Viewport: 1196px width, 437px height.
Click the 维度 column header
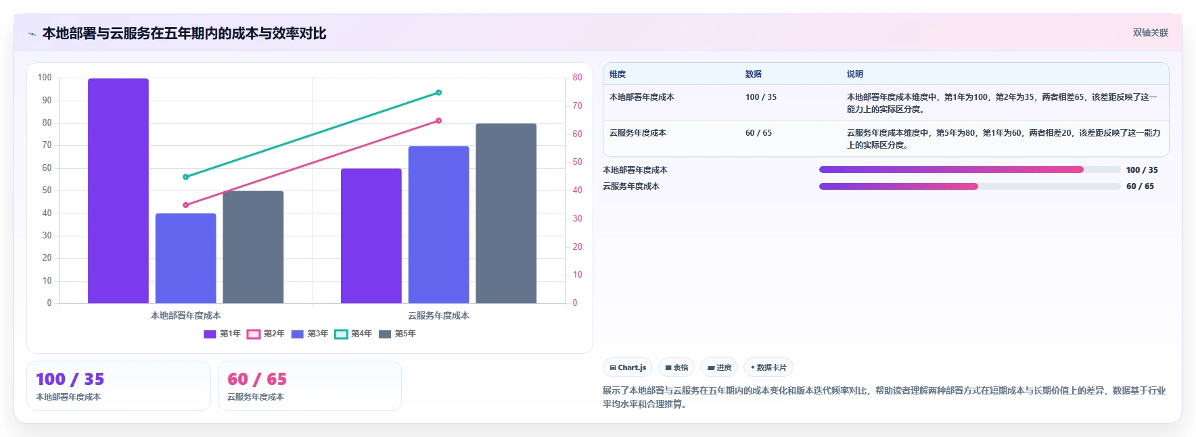[x=618, y=74]
